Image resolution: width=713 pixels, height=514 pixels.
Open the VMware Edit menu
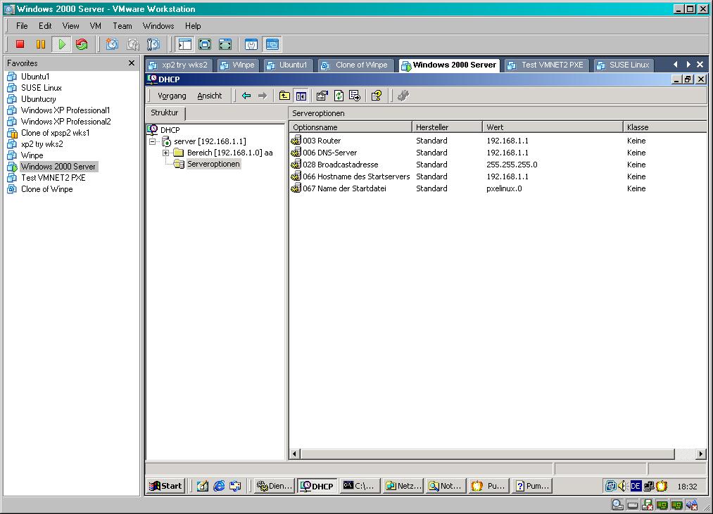coord(45,26)
